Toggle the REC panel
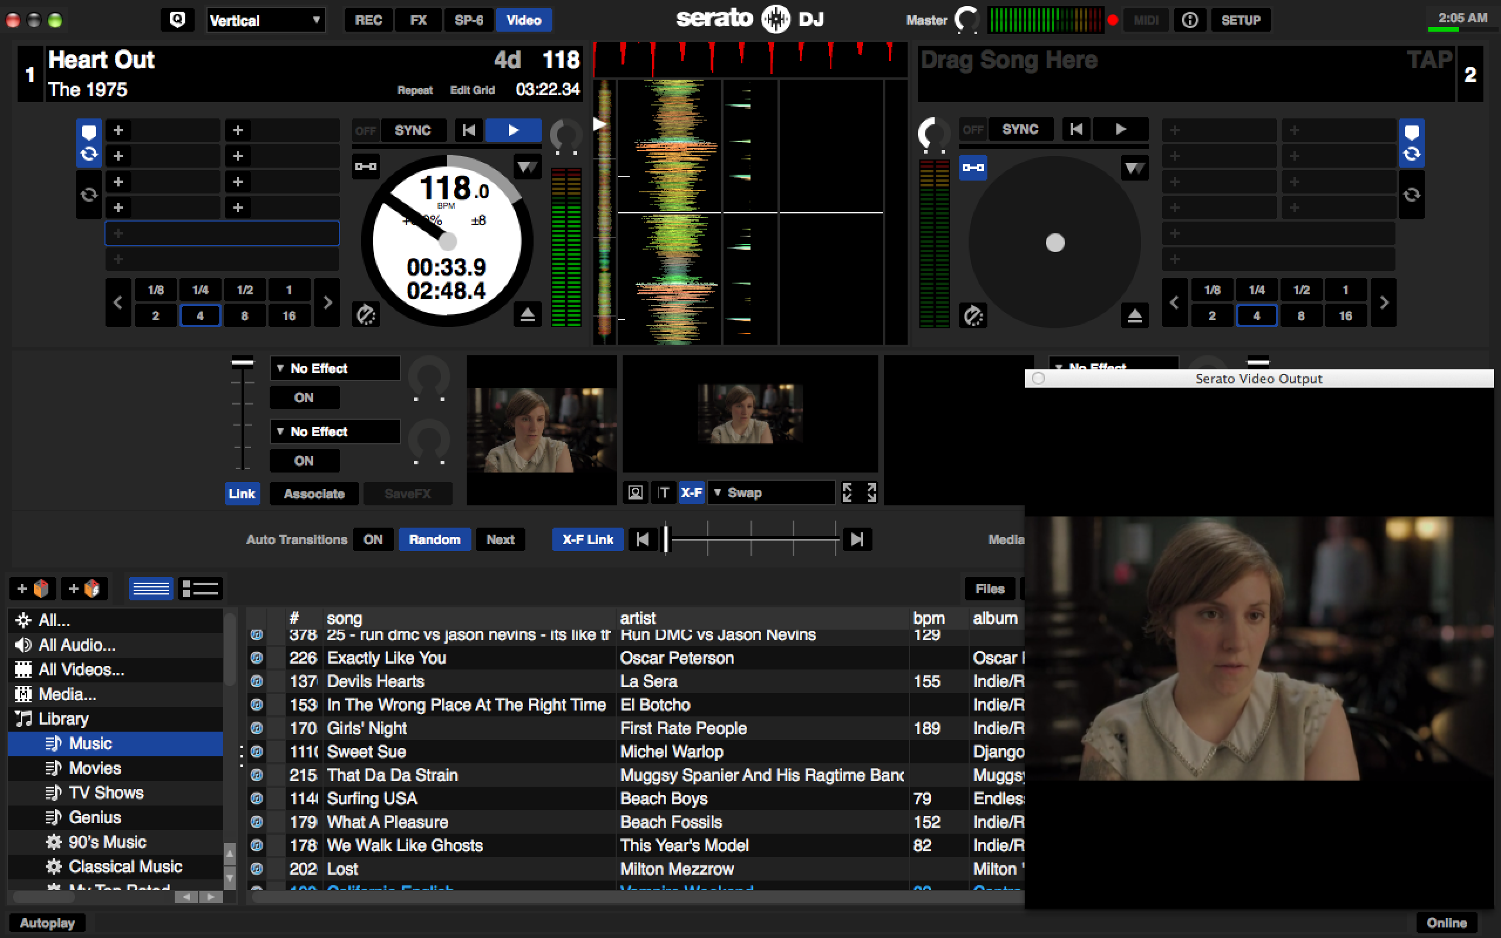 tap(368, 20)
